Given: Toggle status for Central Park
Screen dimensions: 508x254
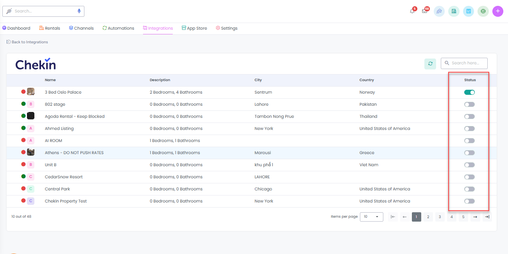Looking at the screenshot, I should pyautogui.click(x=469, y=189).
